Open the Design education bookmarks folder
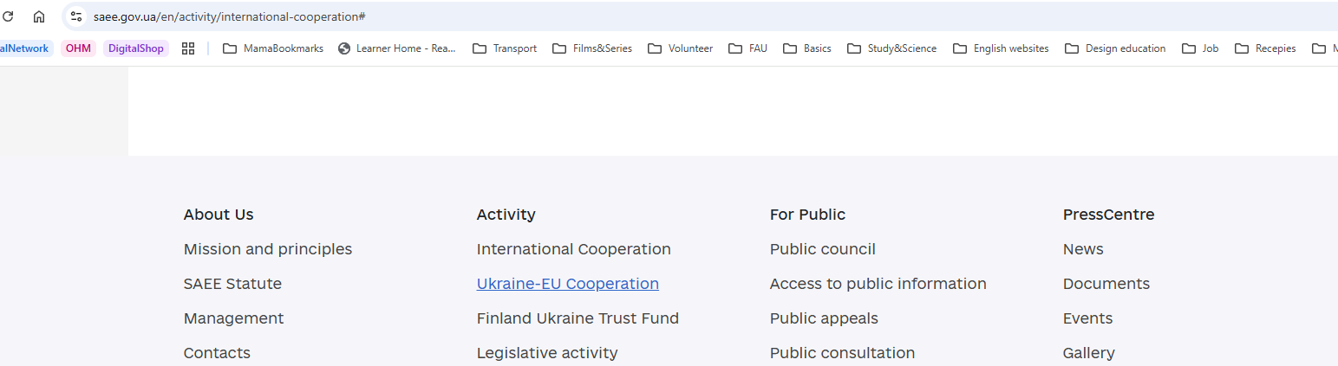This screenshot has width=1338, height=366. [x=1115, y=48]
